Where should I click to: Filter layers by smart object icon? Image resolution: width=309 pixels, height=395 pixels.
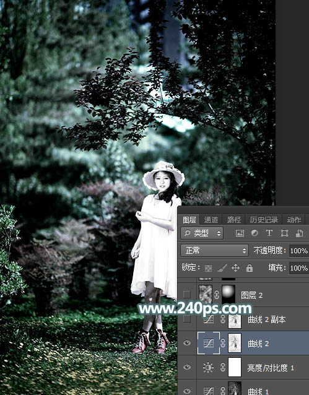click(x=299, y=233)
